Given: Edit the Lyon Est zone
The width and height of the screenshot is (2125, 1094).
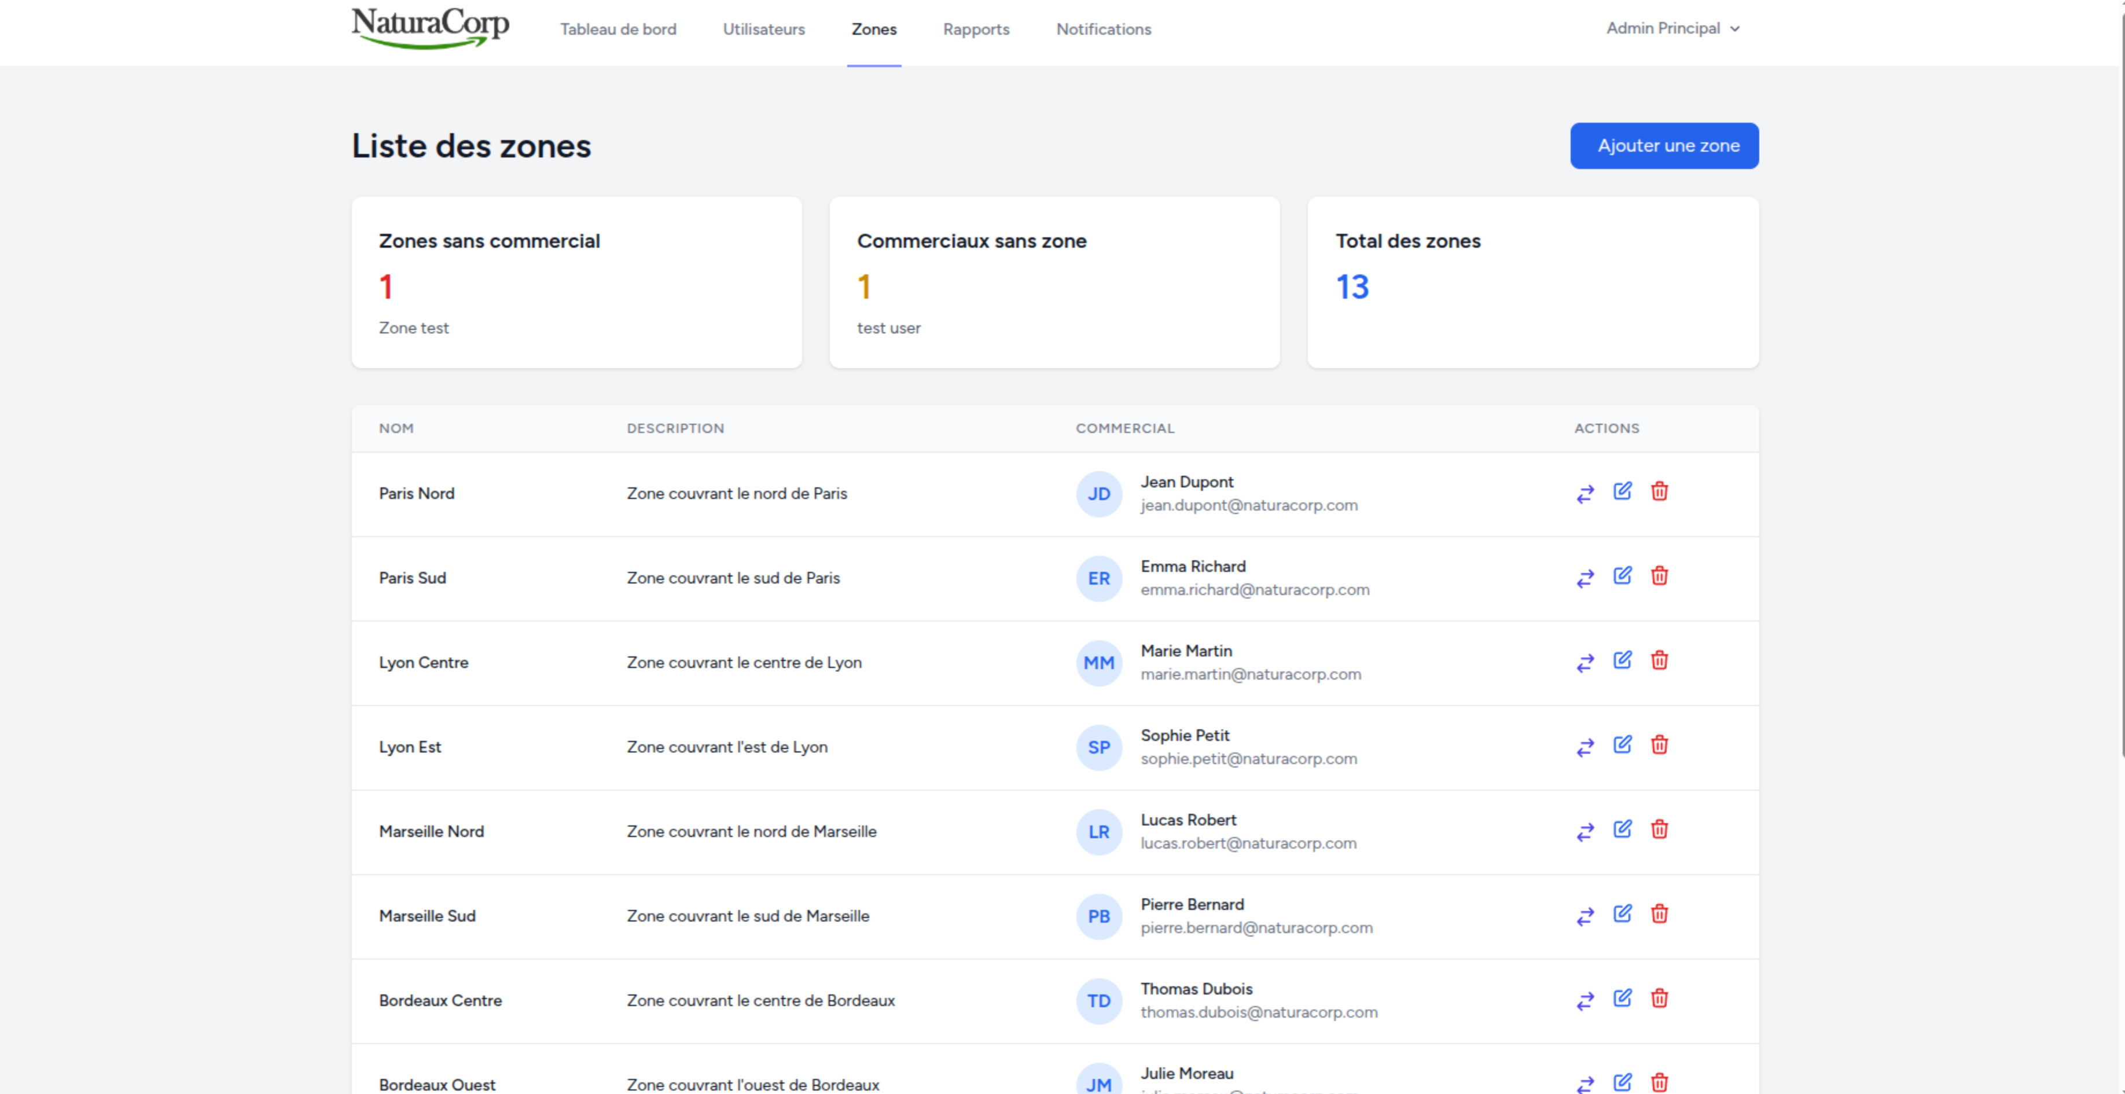Looking at the screenshot, I should click(x=1622, y=745).
